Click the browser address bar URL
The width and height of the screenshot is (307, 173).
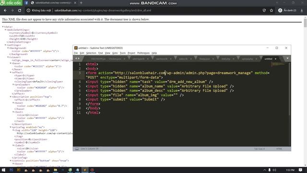coord(103,11)
